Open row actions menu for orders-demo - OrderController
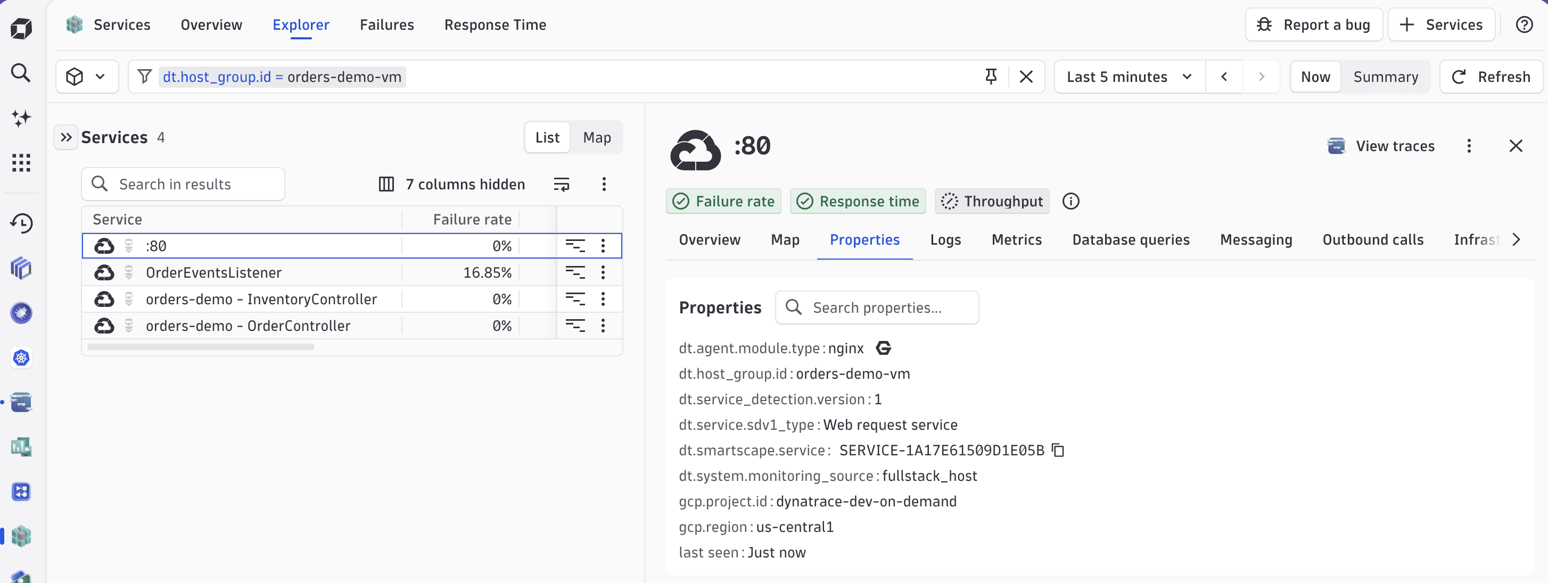 coord(603,326)
